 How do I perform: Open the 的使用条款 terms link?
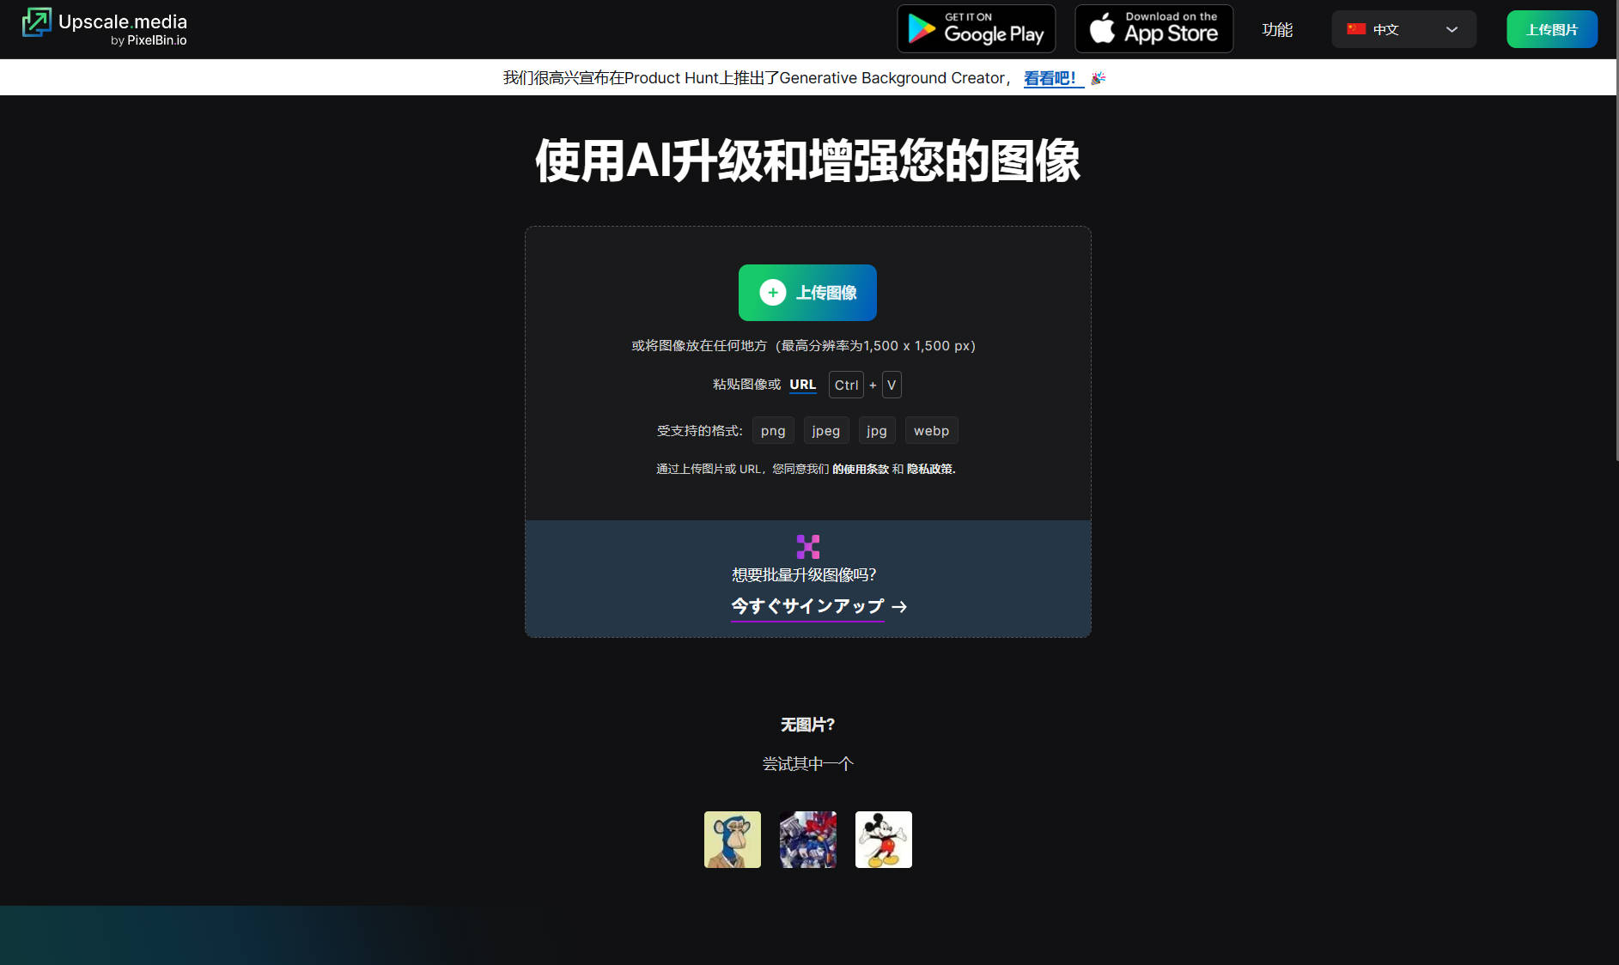[860, 469]
